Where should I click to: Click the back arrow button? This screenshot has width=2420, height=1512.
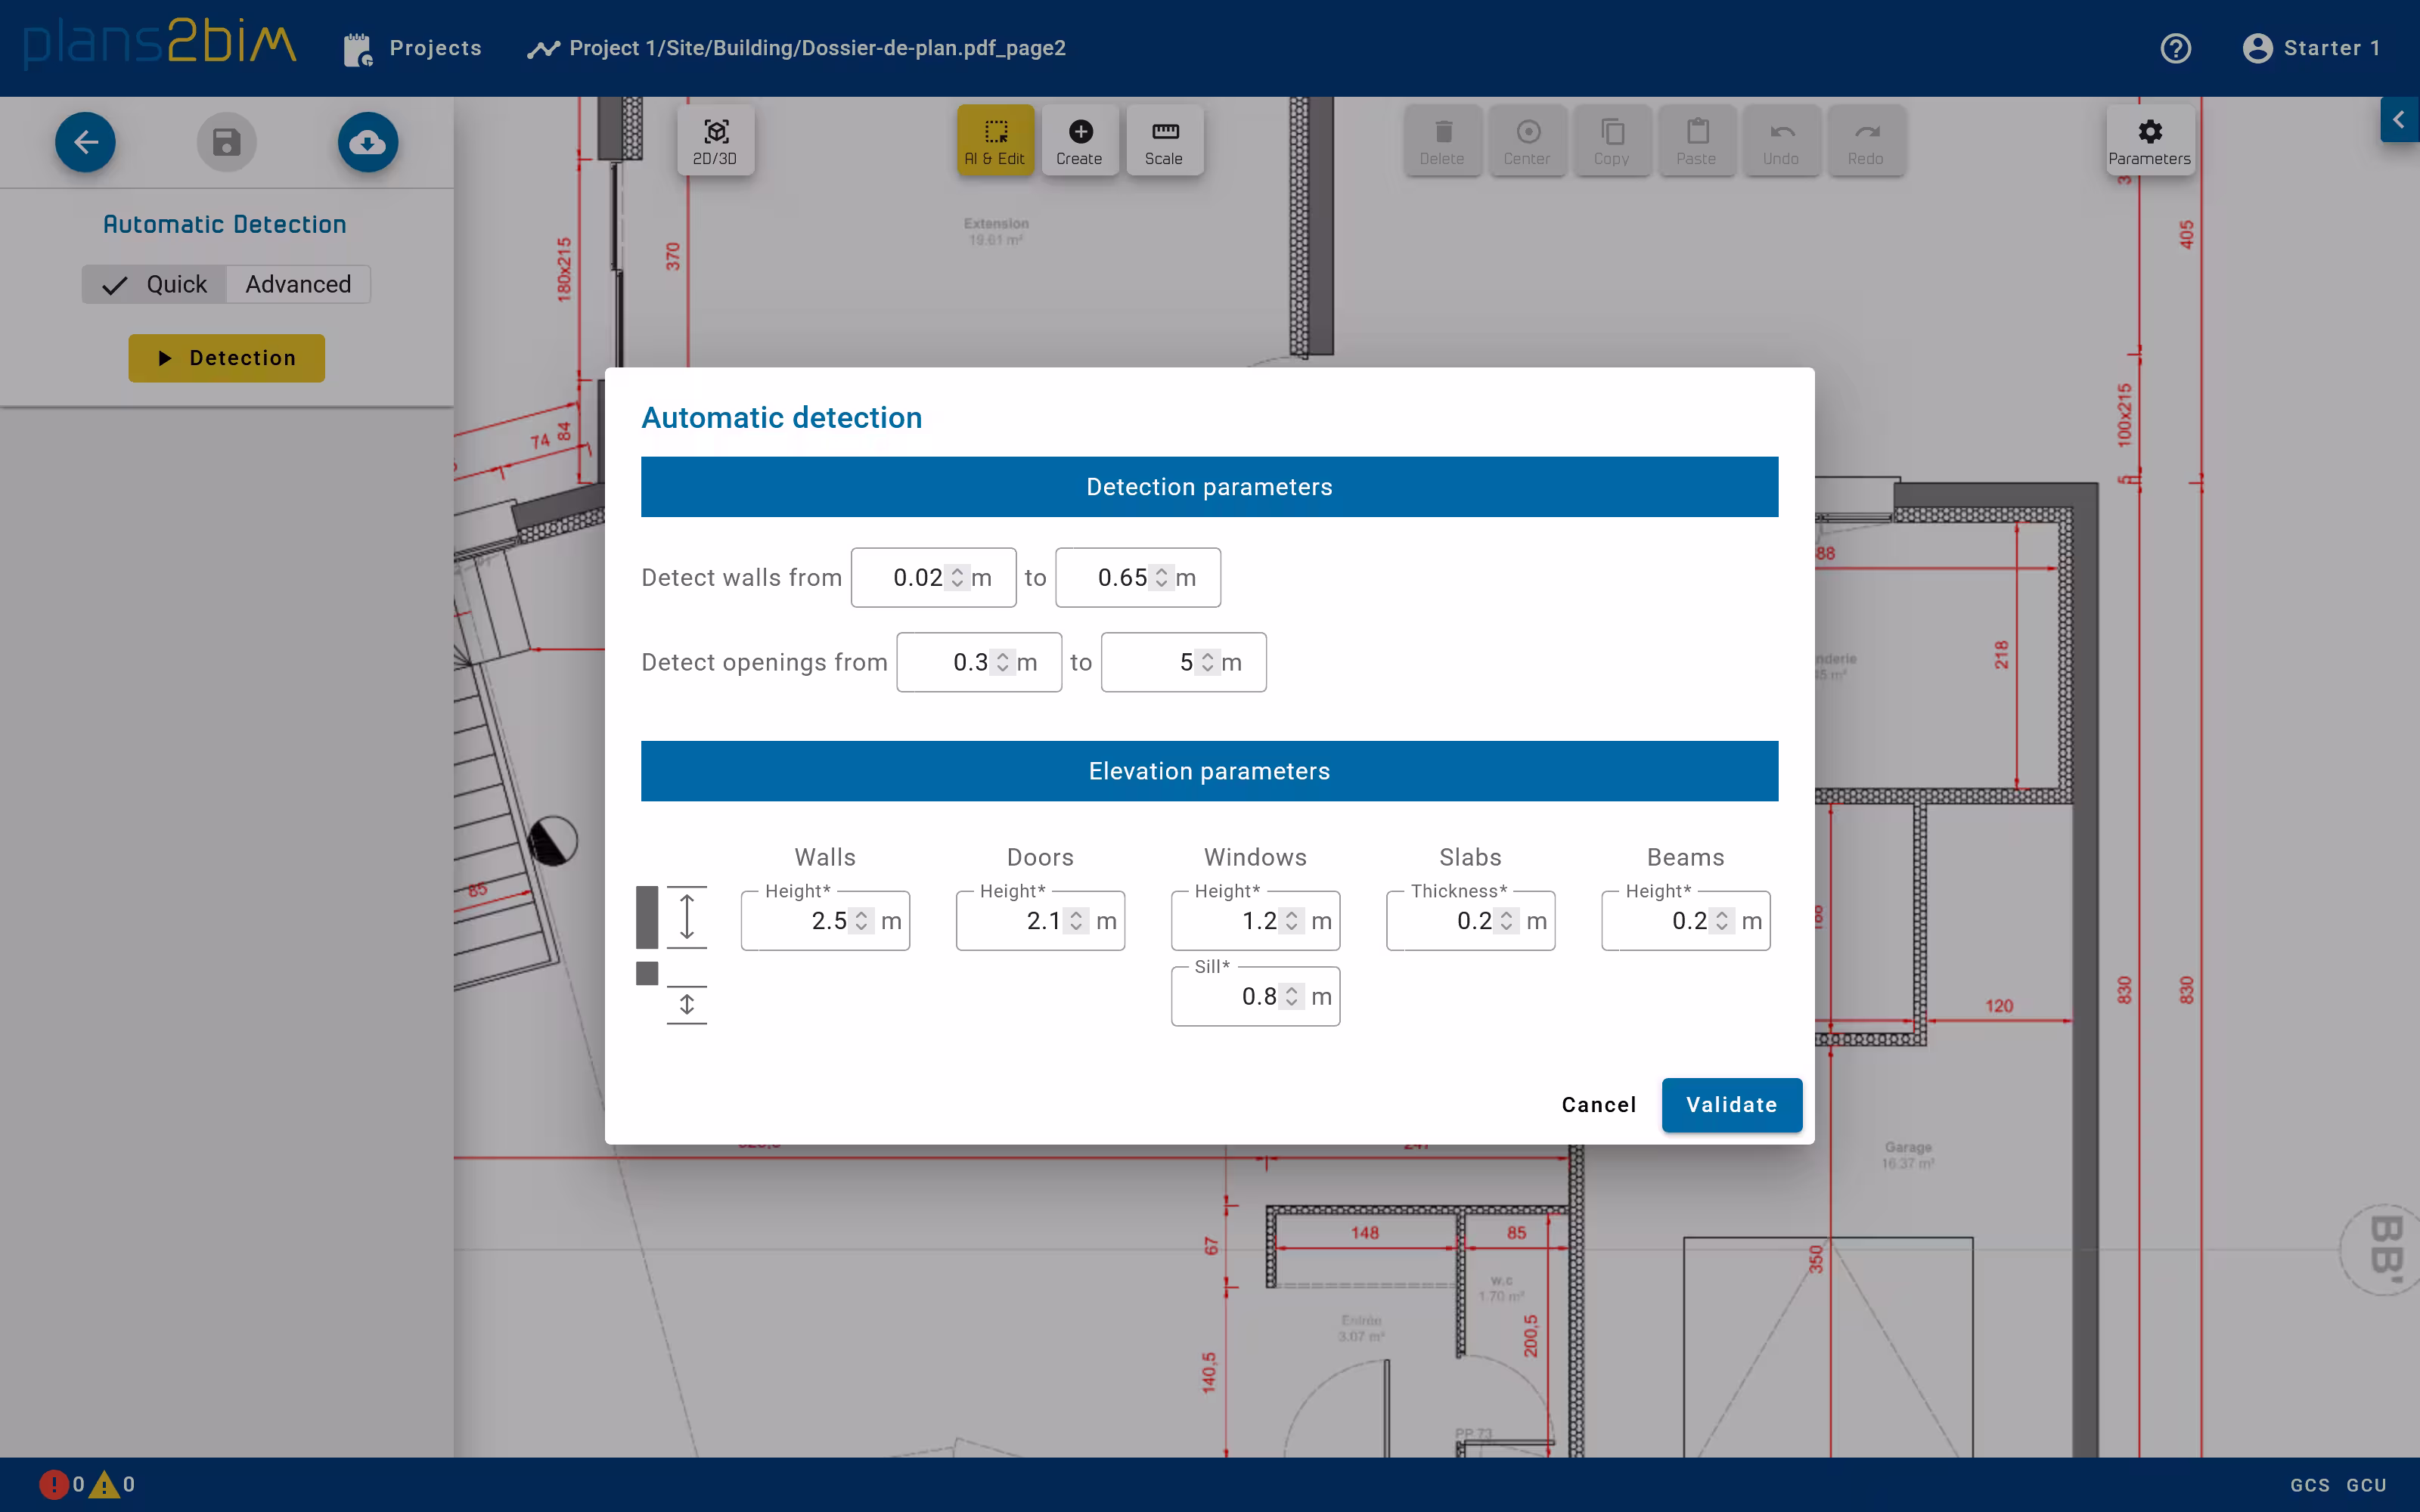click(x=85, y=142)
